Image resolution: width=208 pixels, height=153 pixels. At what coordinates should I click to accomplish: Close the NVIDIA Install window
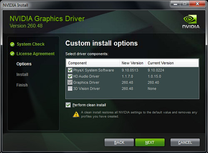pyautogui.click(x=197, y=4)
